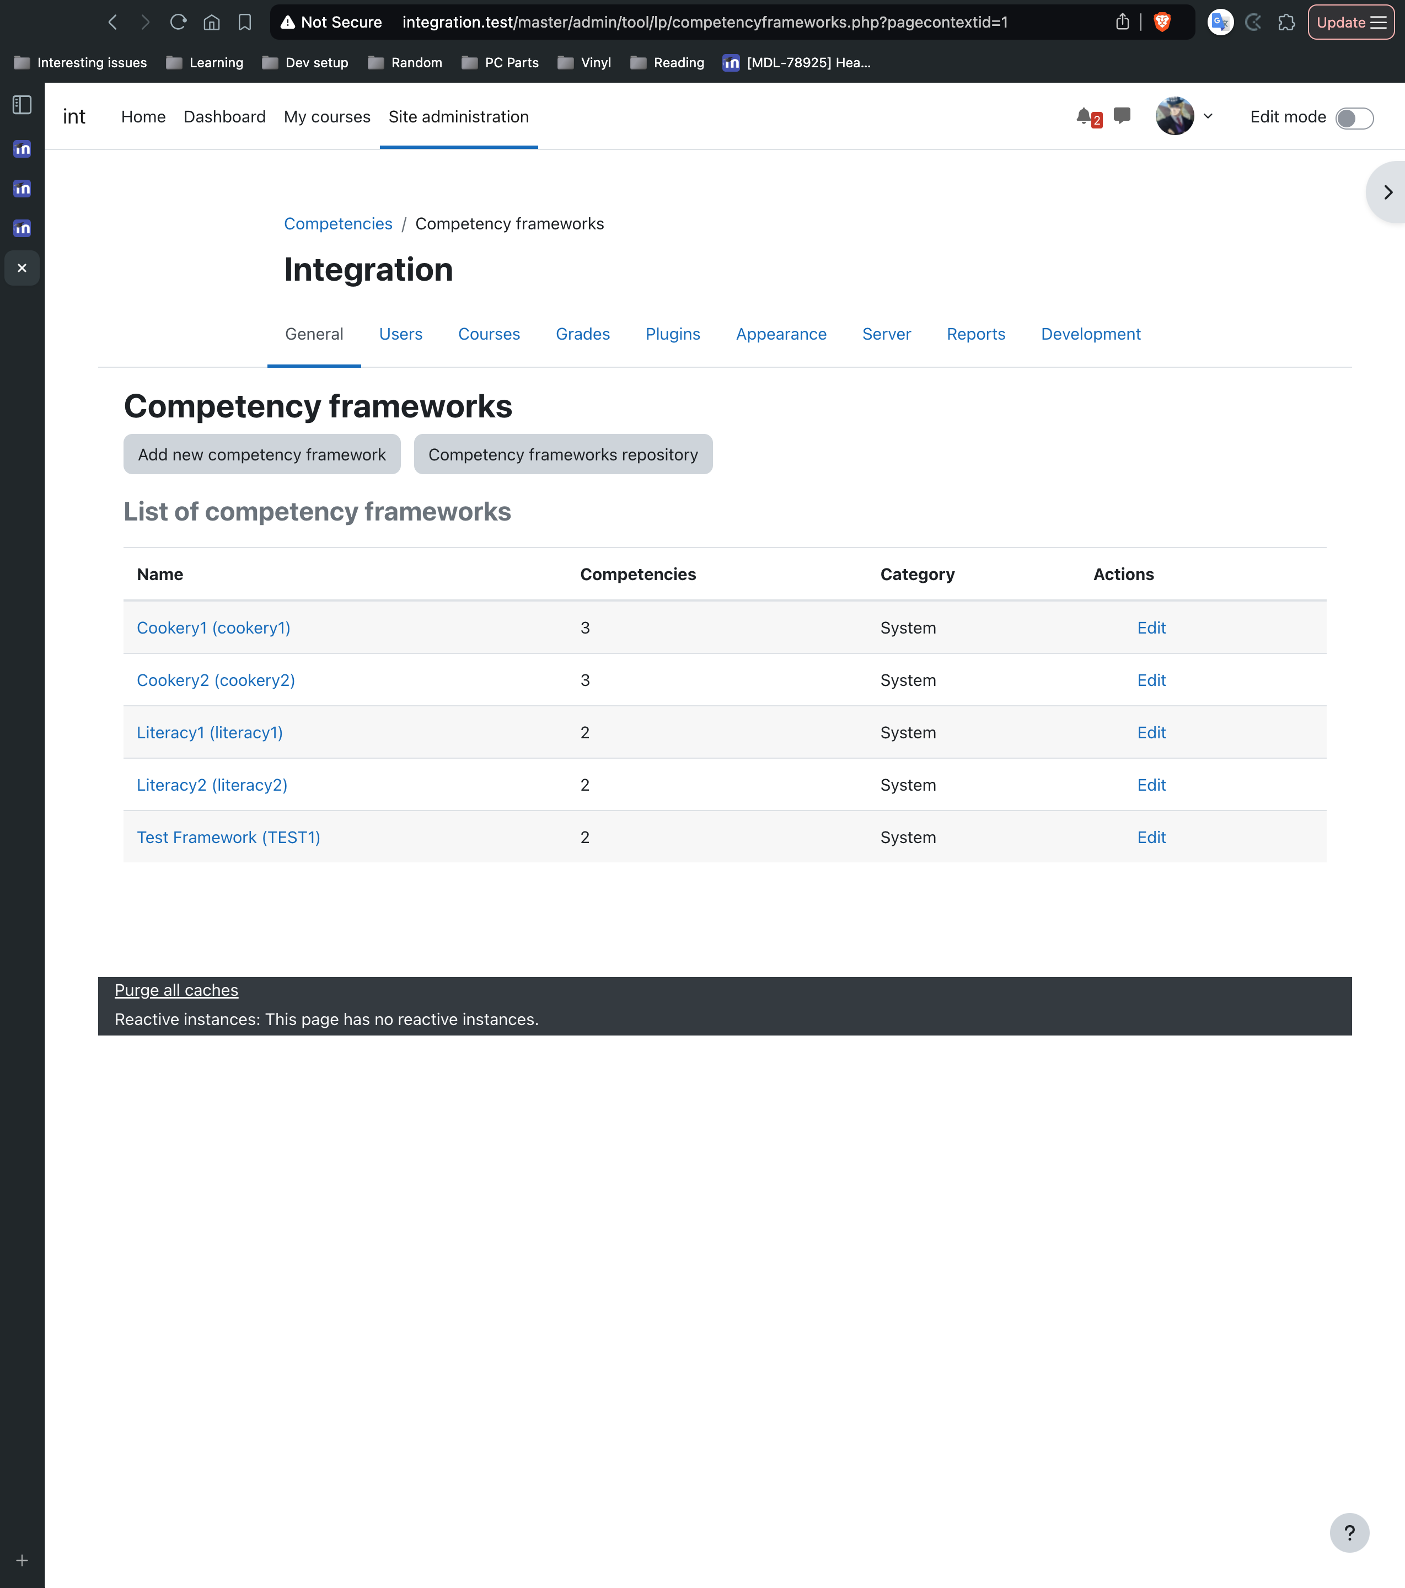Open Vinyl bookmark folder
The height and width of the screenshot is (1588, 1405).
point(585,62)
